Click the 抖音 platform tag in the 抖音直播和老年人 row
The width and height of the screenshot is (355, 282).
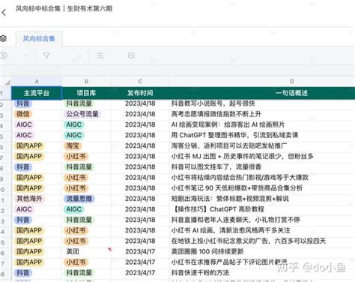click(23, 220)
